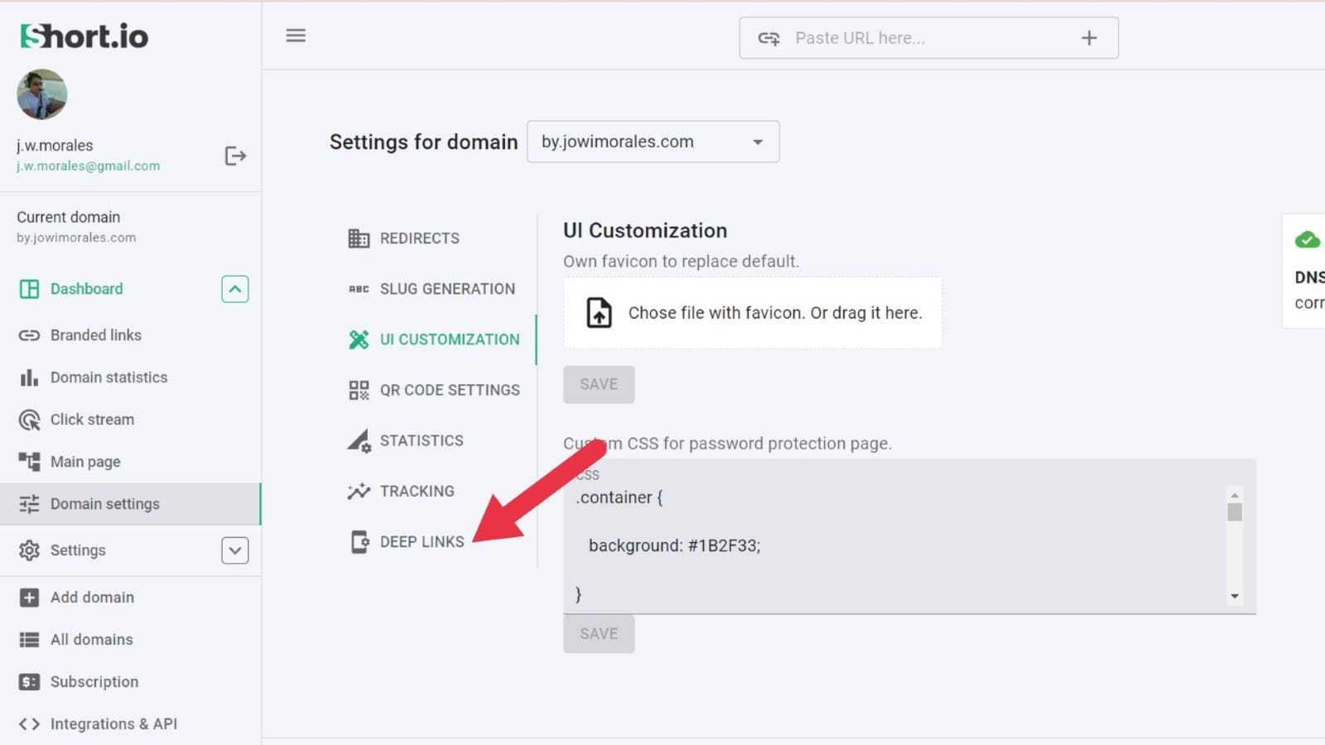
Task: Click the j.w.morales@gmail.com email
Action: (x=89, y=166)
